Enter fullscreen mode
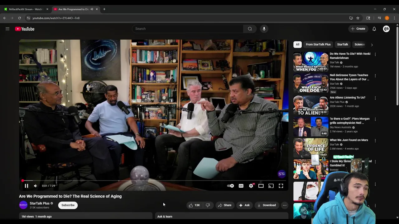 pos(281,186)
